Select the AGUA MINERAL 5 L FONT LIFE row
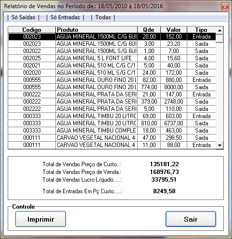232x239 pixels. (x=112, y=58)
